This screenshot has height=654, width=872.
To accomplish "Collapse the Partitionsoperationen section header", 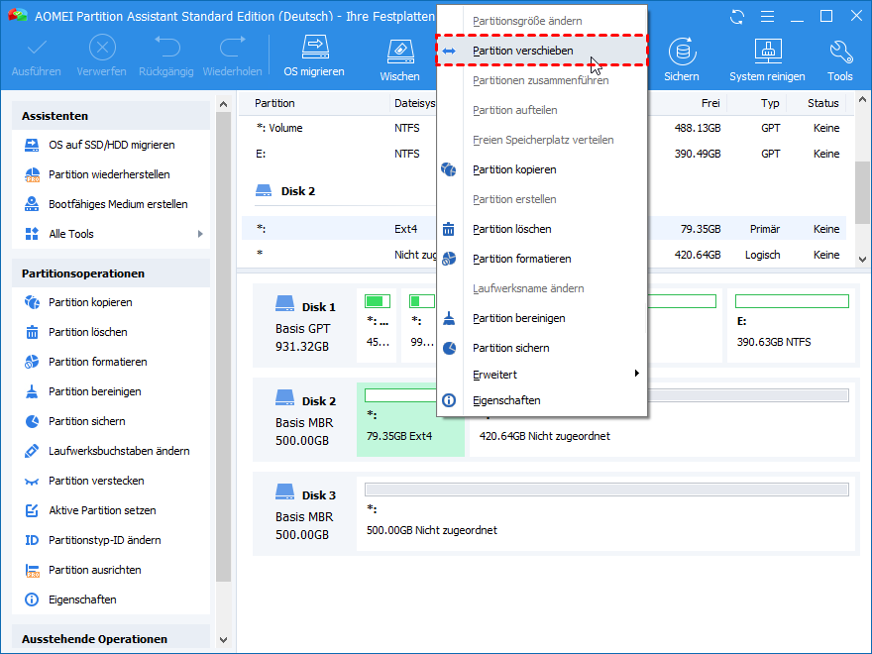I will click(111, 273).
